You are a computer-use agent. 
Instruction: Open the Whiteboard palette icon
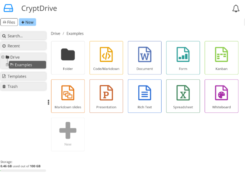tap(221, 93)
